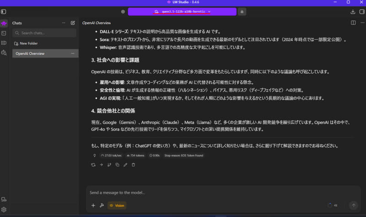Open the Developer terminal icon in sidebar
The height and width of the screenshot is (217, 366).
(x=4, y=33)
